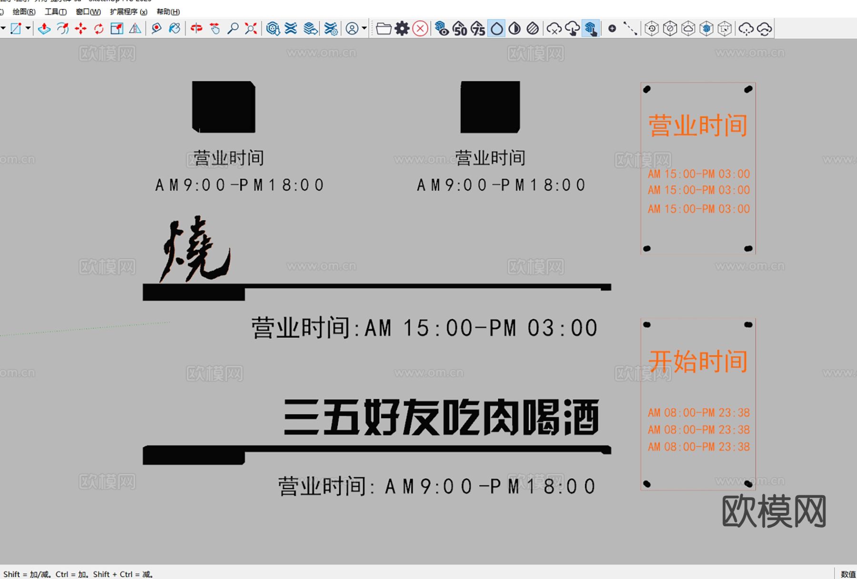This screenshot has width=857, height=579.
Task: Open the 窗口(W) menu
Action: [x=88, y=11]
